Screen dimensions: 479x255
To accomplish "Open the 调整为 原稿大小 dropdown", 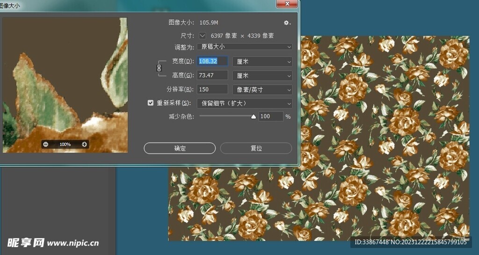I will click(245, 47).
